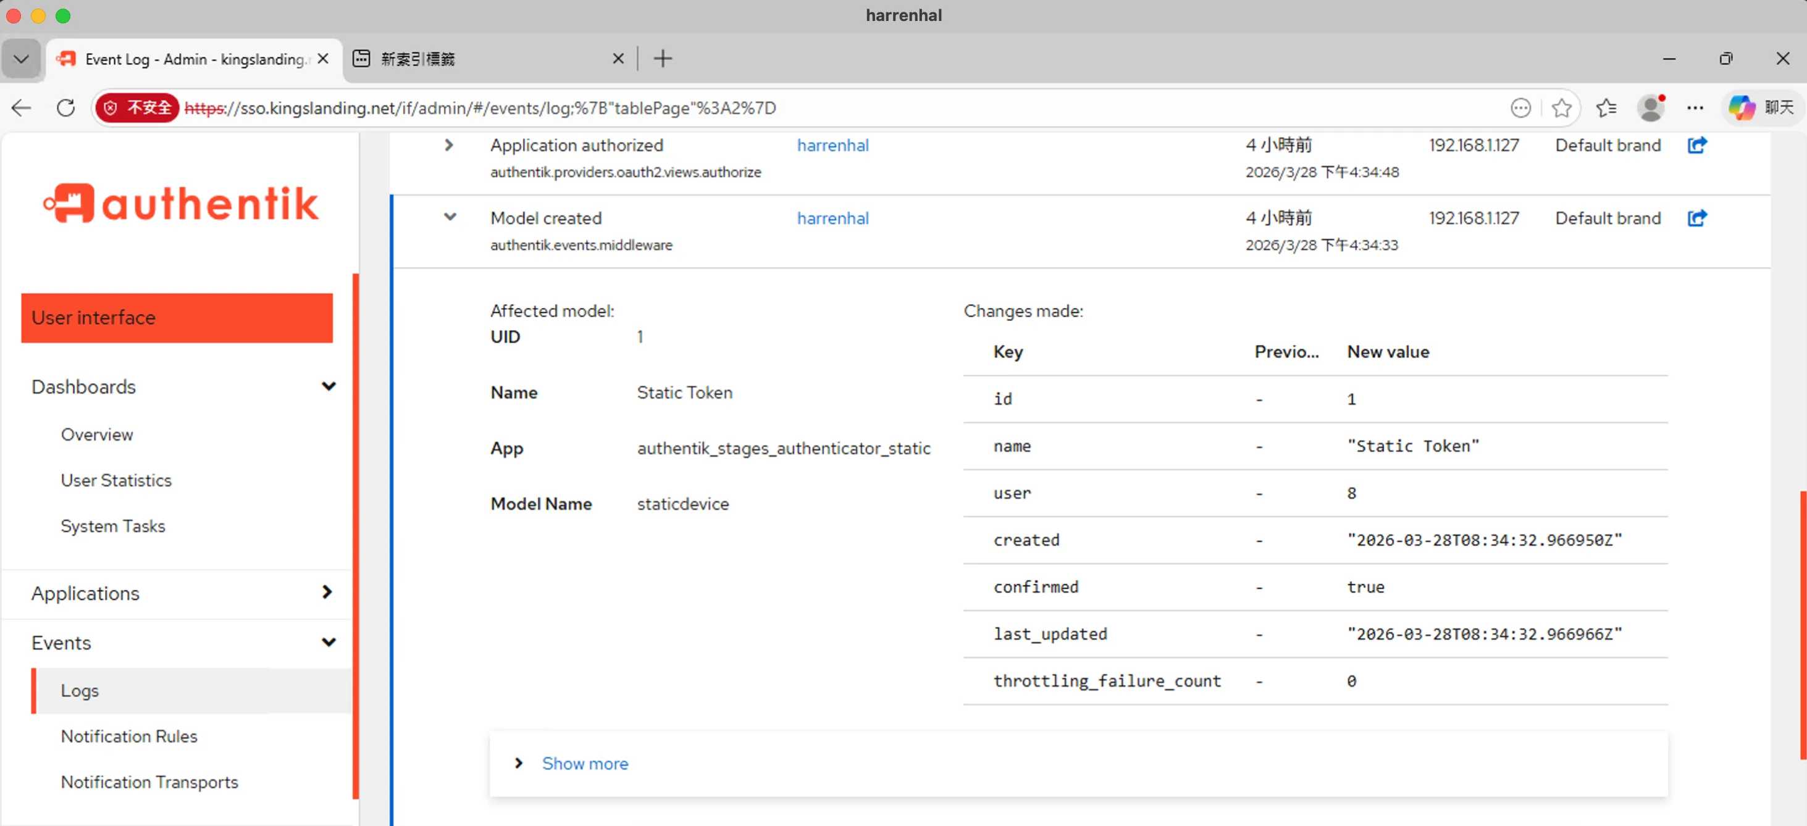The width and height of the screenshot is (1807, 826).
Task: Click the "Model created" event title
Action: click(x=546, y=218)
